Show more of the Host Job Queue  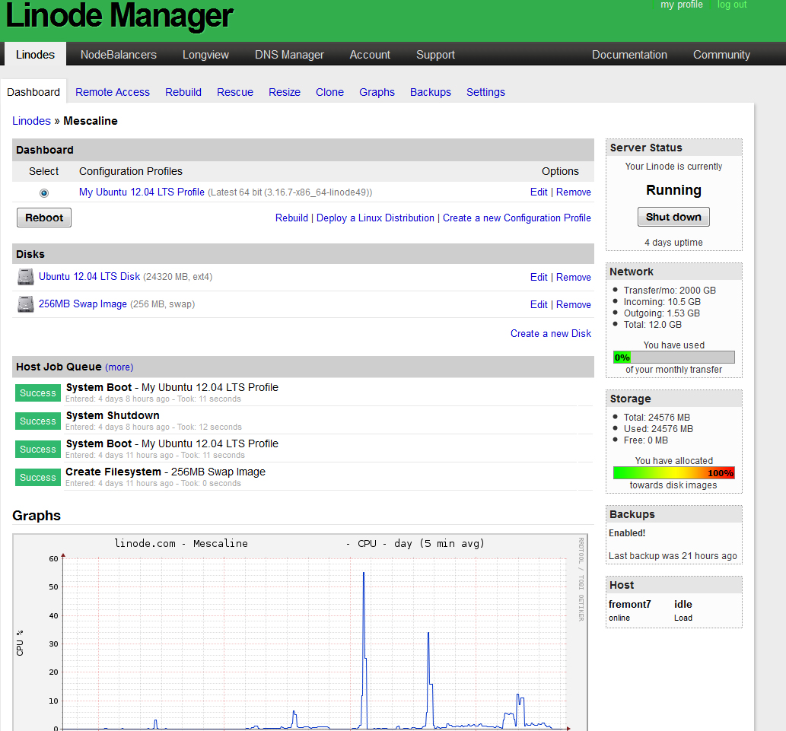pos(119,367)
